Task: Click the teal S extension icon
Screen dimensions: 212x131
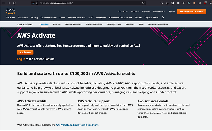Action: [x=189, y=3]
